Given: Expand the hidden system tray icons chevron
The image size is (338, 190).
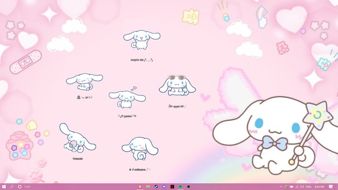Looking at the screenshot, I should coord(281,187).
